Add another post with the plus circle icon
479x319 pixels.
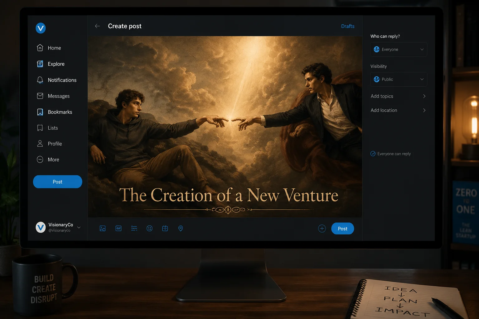coord(322,229)
